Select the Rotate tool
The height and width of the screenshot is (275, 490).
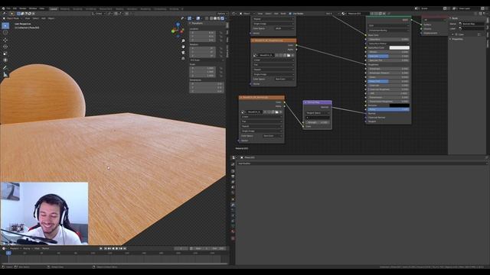(5, 47)
